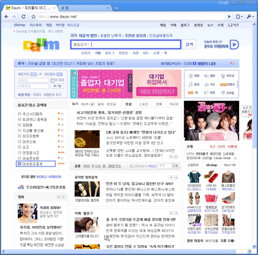The width and height of the screenshot is (258, 255).
Task: Open the 졸업자 대기업 banner ad
Action: 126,84
